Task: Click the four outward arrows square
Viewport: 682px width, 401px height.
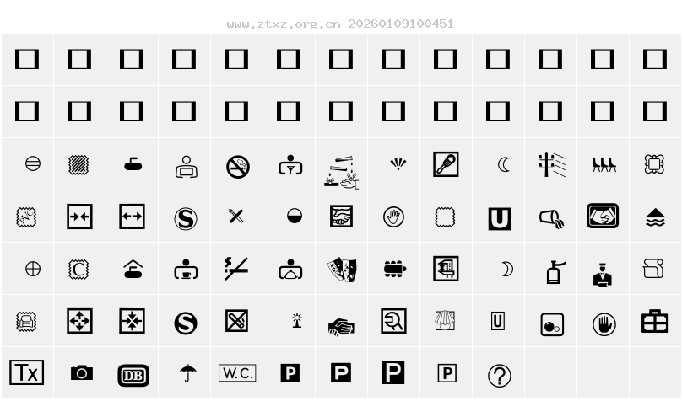Action: (79, 321)
